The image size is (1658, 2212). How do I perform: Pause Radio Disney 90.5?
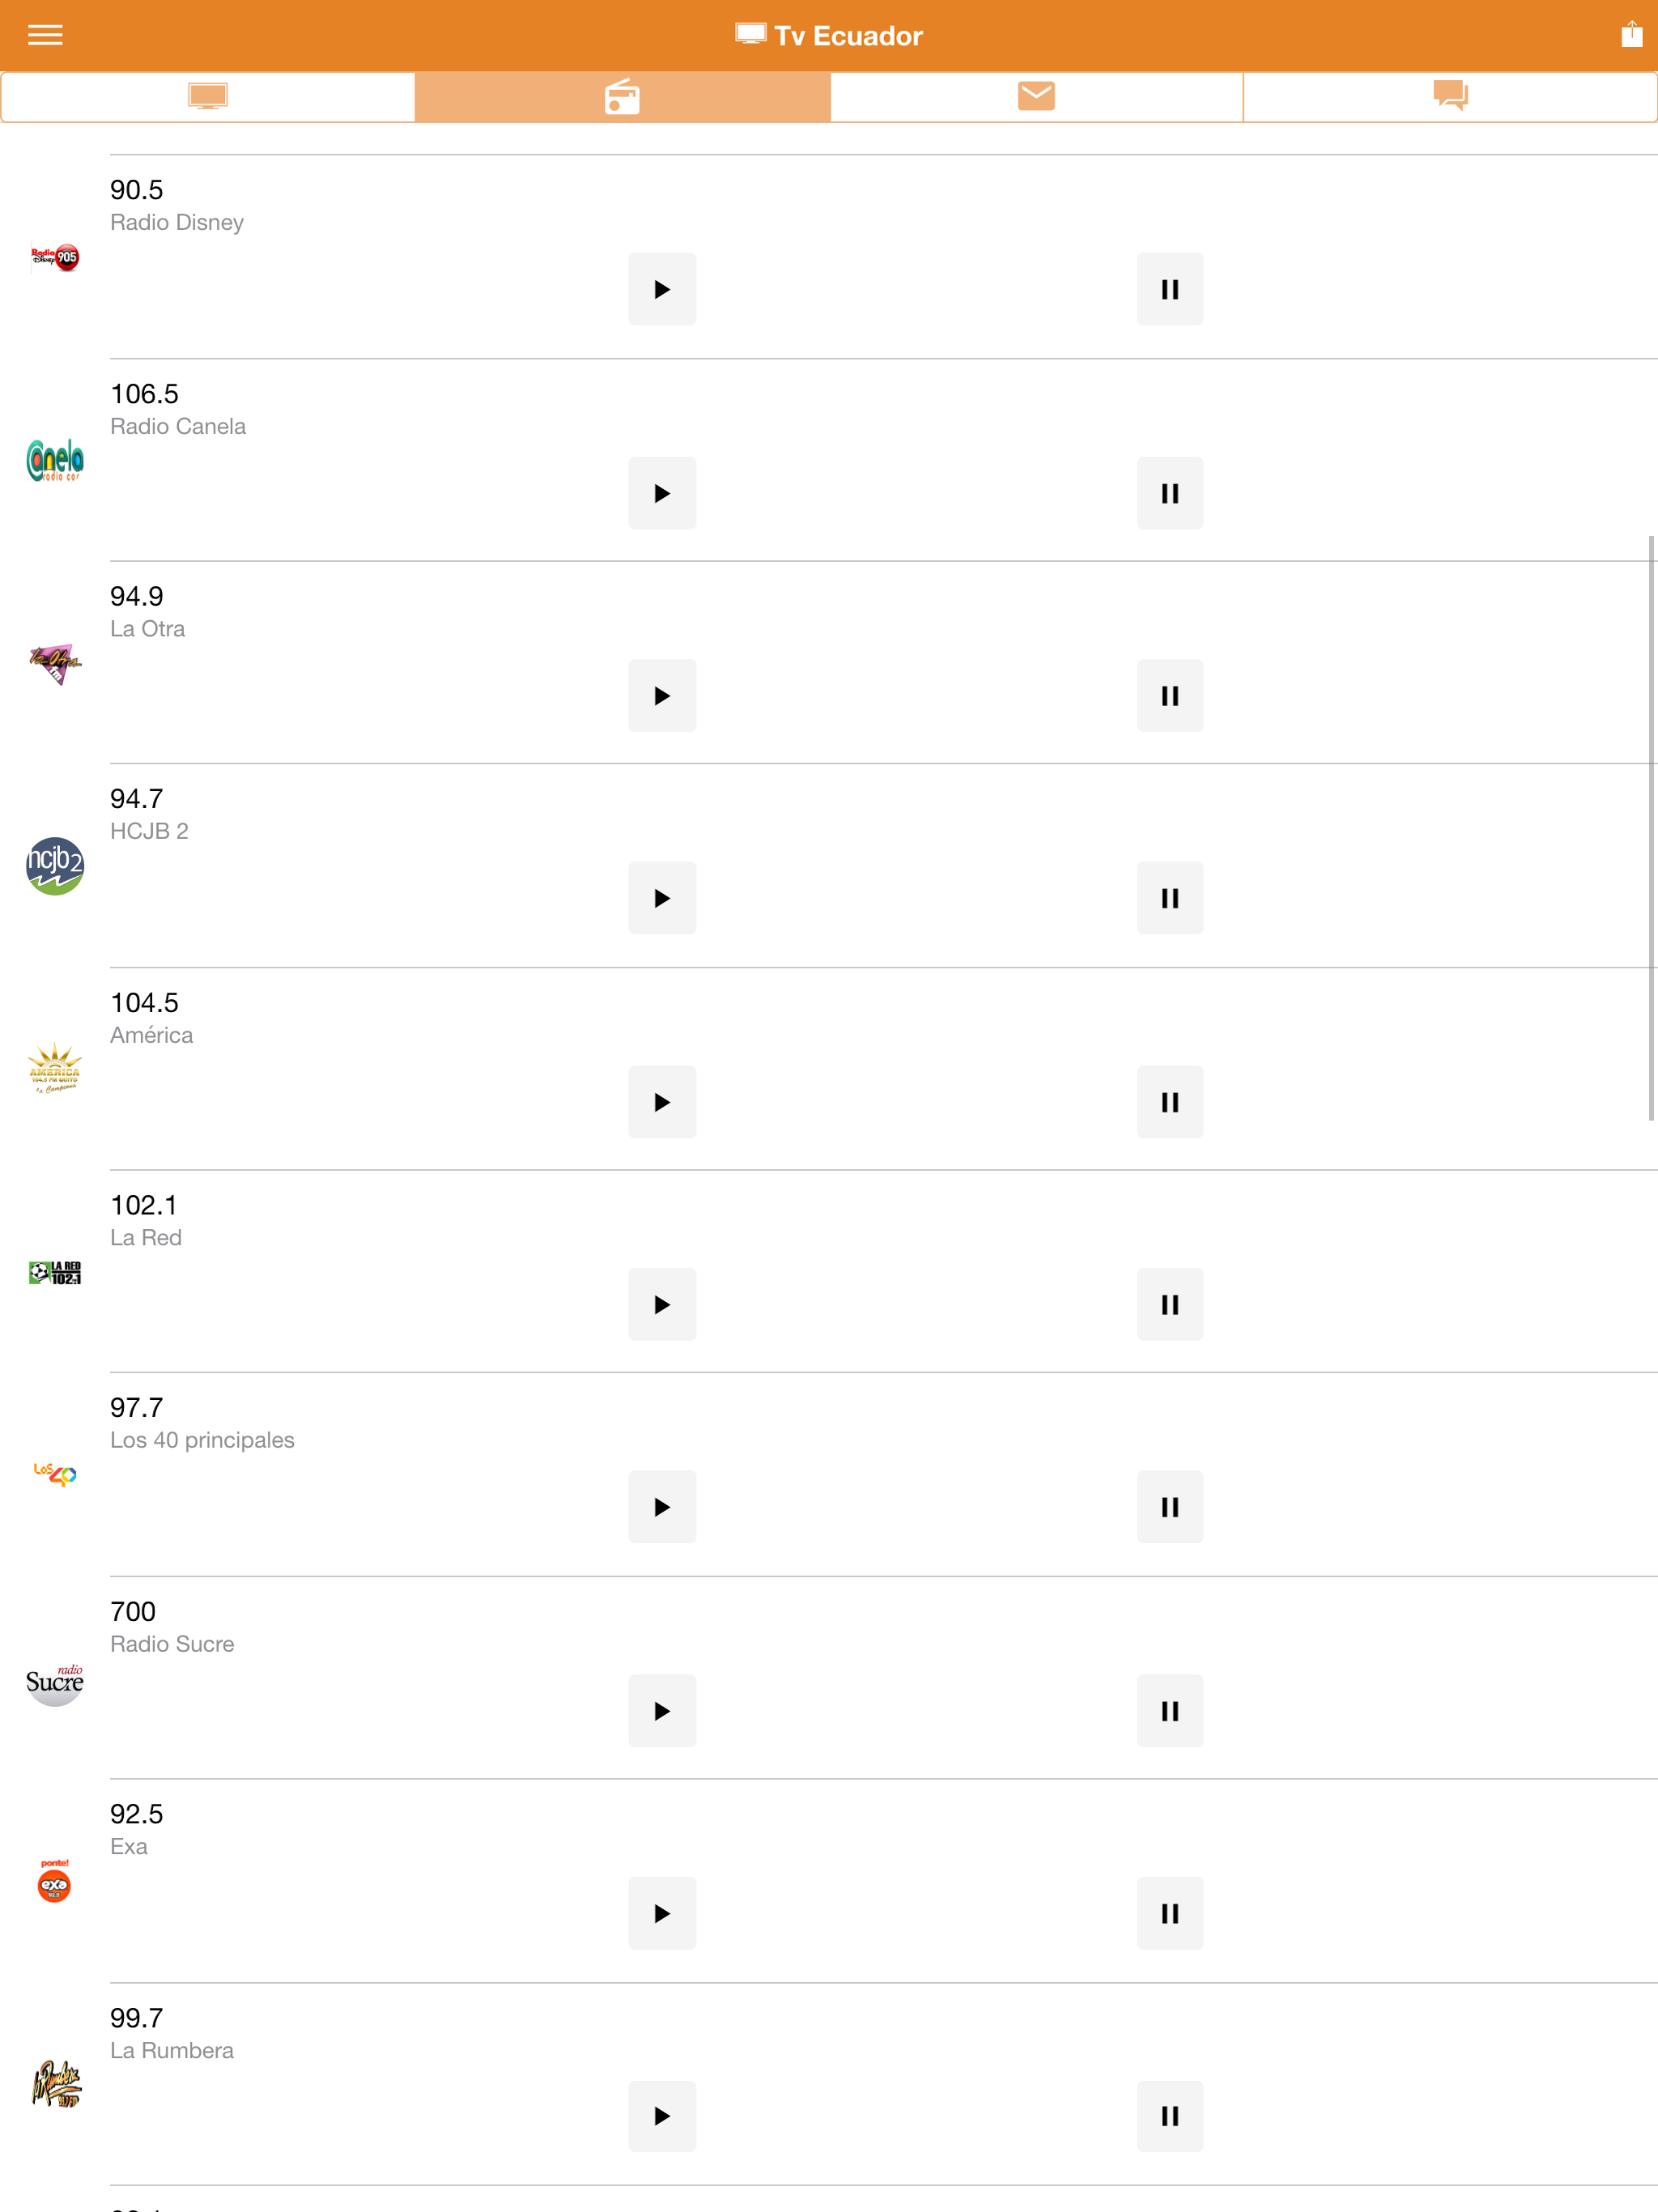coord(1170,289)
